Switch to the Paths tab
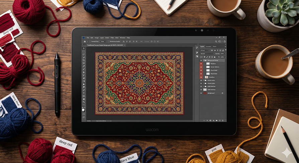The height and width of the screenshot is (163, 299). 215,47
